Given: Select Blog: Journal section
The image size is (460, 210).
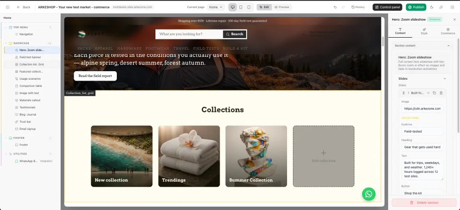Looking at the screenshot, I should click(x=32, y=115).
